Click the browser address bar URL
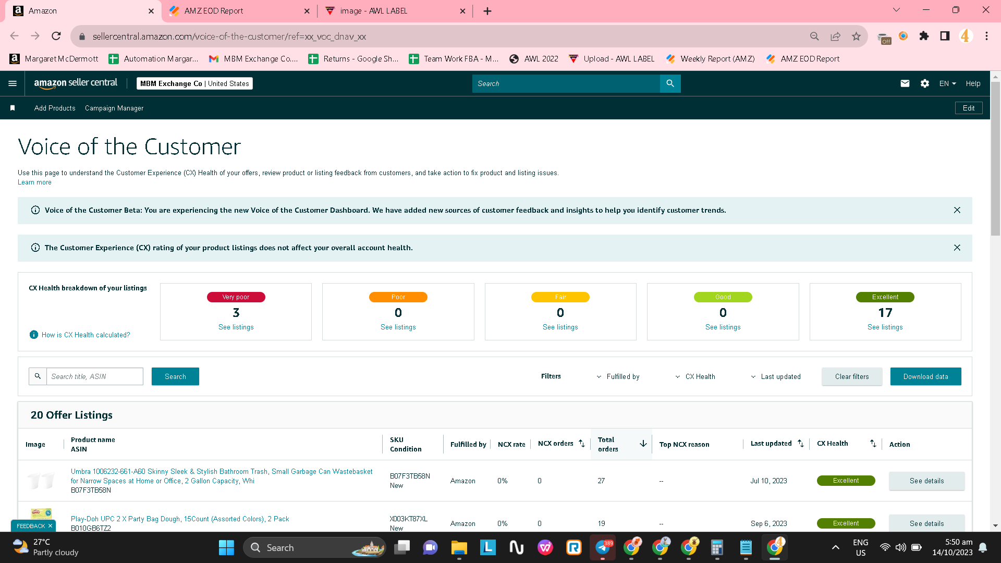The width and height of the screenshot is (1001, 563). 229,36
